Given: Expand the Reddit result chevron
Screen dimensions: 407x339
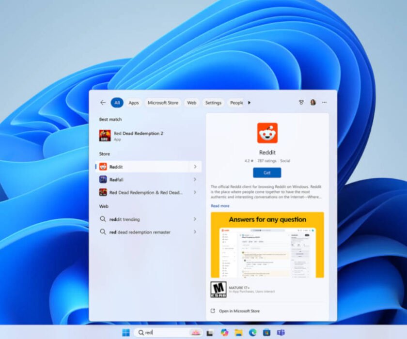Looking at the screenshot, I should (195, 167).
